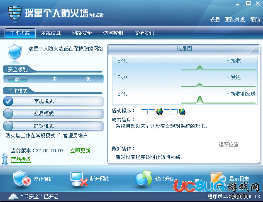The height and width of the screenshot is (202, 263).
Task: Open the 产品授权 link
Action: (x=21, y=159)
